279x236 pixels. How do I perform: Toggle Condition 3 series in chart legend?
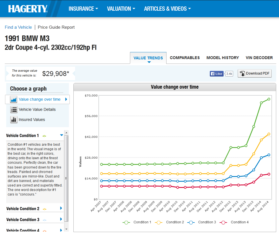201,222
